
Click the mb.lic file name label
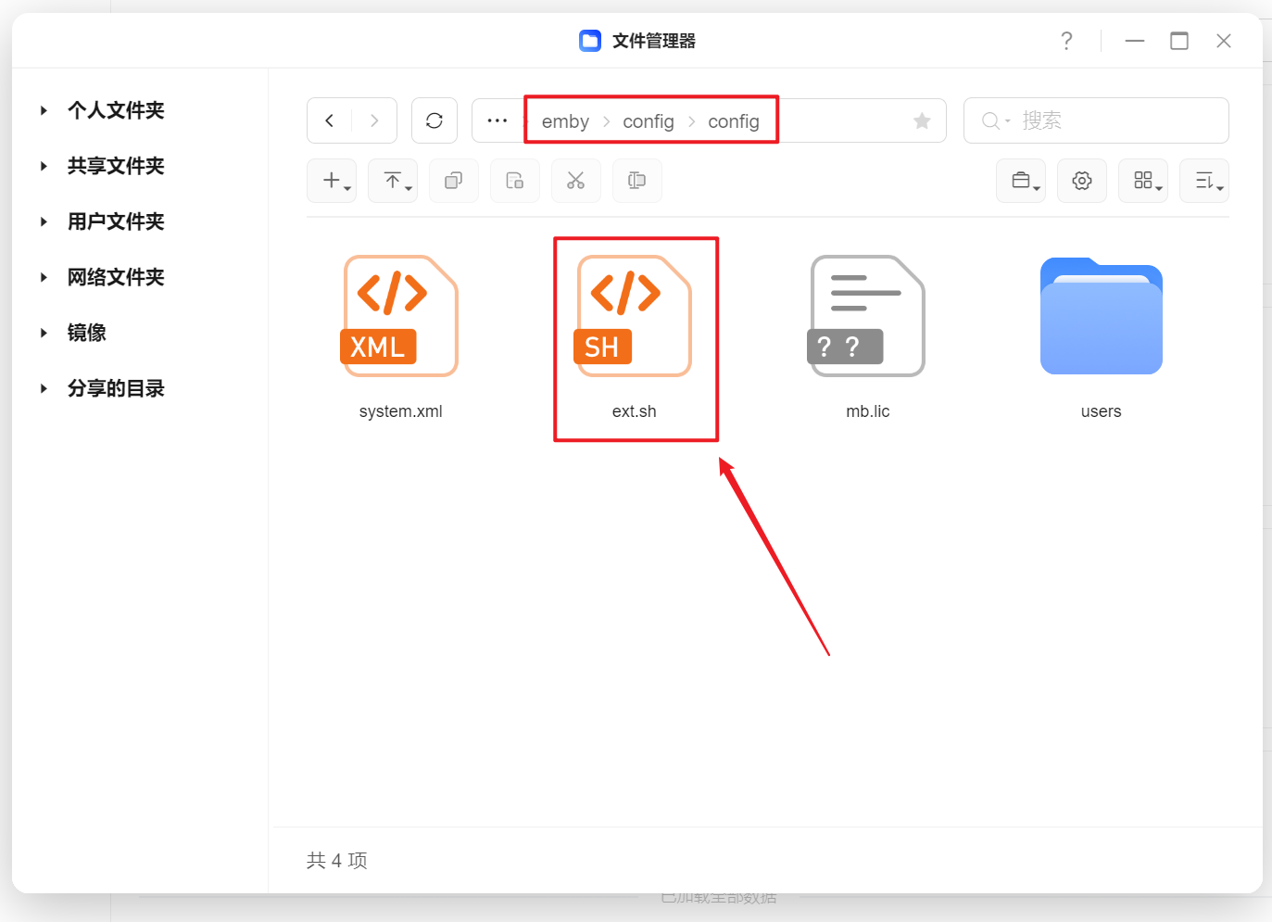coord(868,411)
